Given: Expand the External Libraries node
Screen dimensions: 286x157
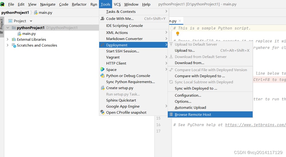Looking at the screenshot, I should 7,39.
